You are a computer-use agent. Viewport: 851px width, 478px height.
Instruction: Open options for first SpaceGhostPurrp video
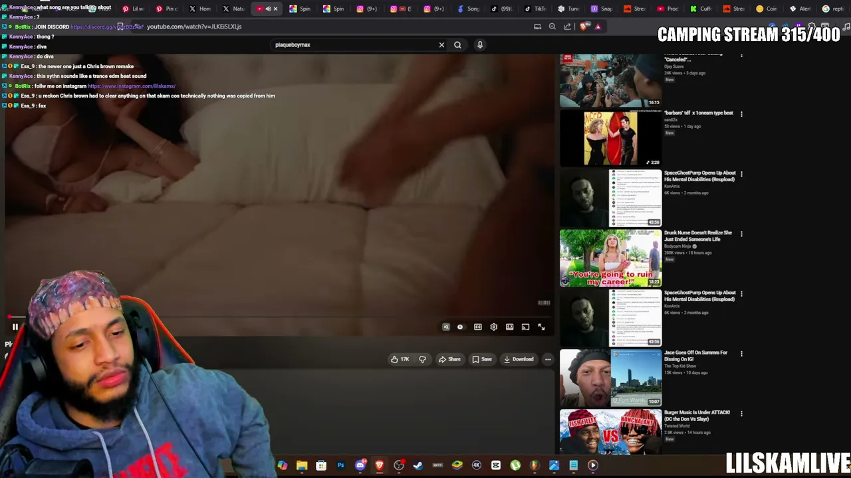pos(741,175)
